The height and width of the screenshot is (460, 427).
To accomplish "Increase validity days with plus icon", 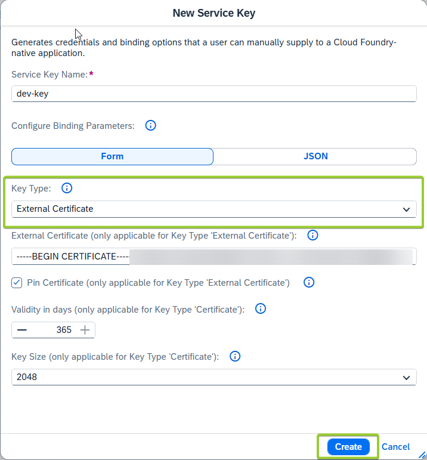I will pyautogui.click(x=85, y=330).
